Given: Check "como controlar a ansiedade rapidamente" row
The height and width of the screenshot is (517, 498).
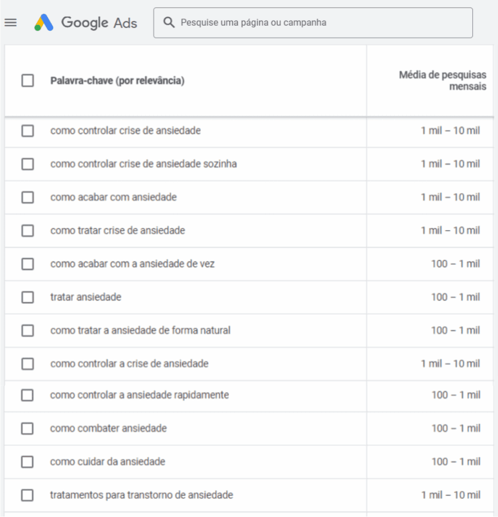Looking at the screenshot, I should tap(28, 395).
